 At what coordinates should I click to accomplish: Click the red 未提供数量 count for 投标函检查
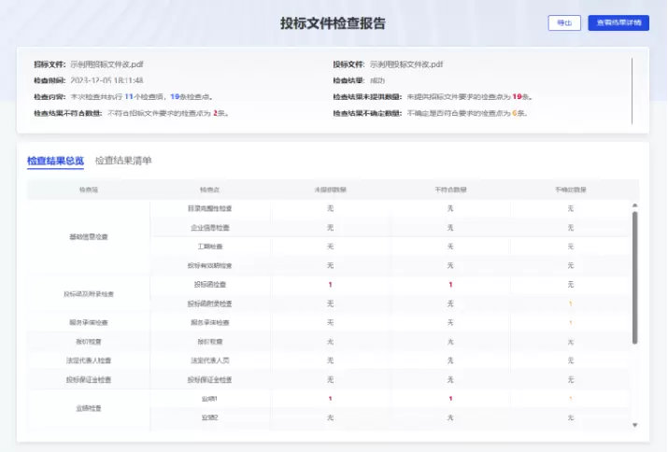(x=330, y=285)
